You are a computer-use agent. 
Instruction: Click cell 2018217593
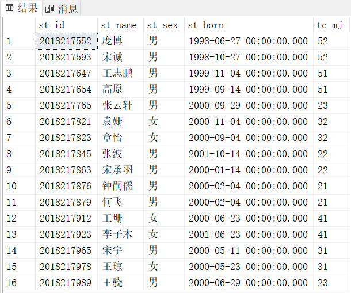click(67, 58)
